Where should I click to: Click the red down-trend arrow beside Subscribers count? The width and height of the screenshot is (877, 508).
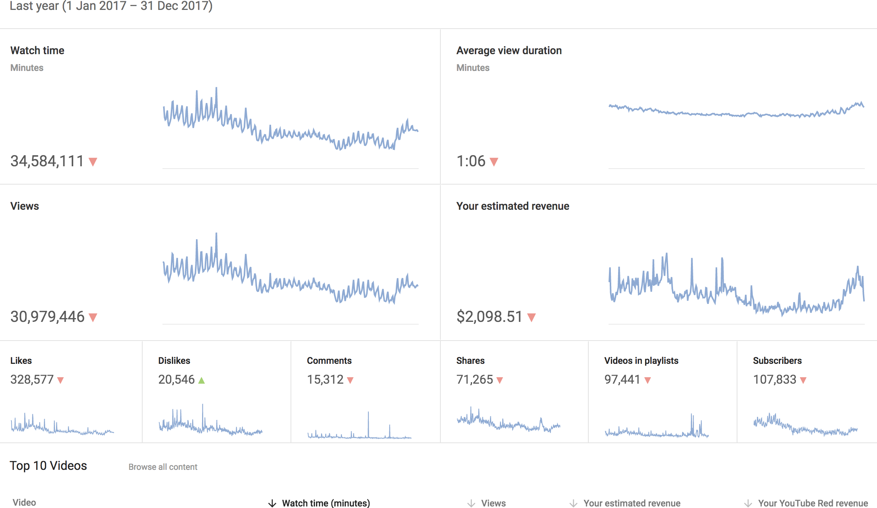click(x=803, y=380)
